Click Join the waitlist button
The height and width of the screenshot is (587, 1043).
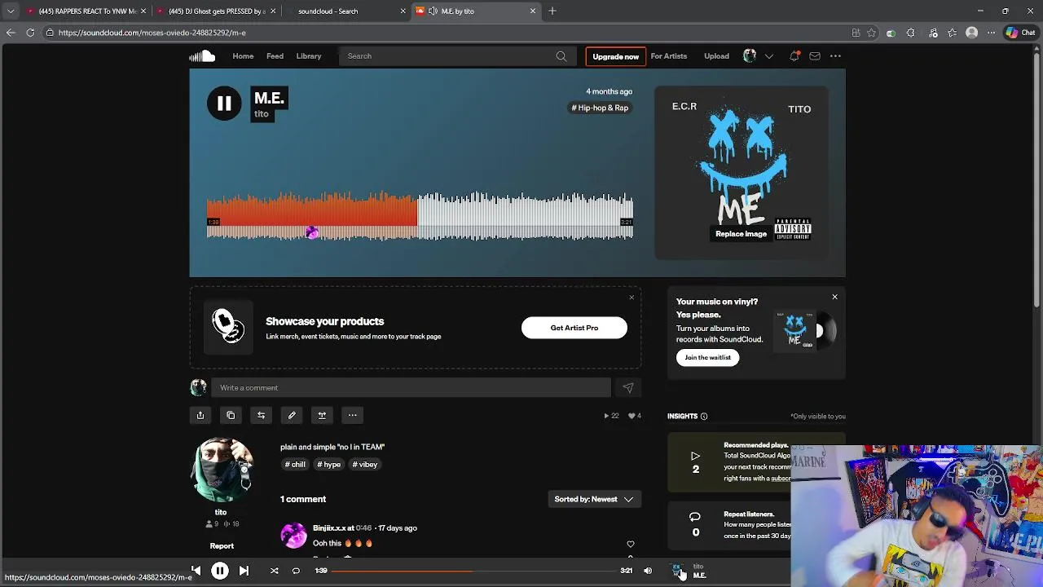pos(707,357)
